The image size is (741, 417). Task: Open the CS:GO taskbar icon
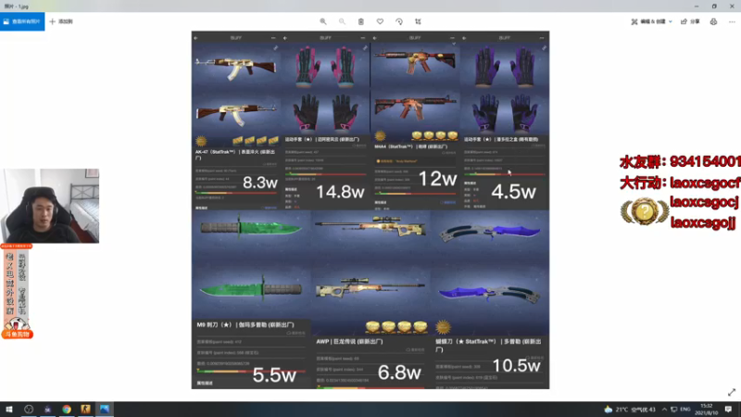pos(85,410)
